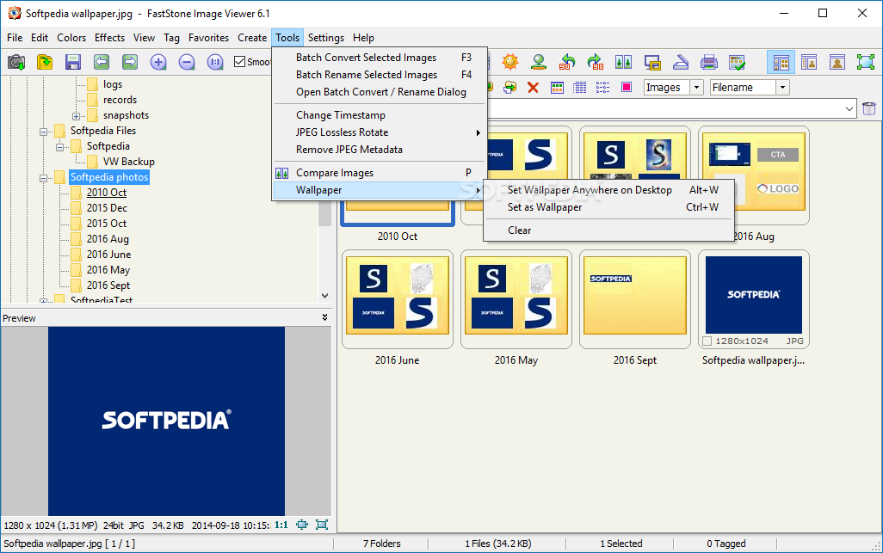This screenshot has height=553, width=883.
Task: Click the screen capture monitors icon
Action: [x=652, y=62]
